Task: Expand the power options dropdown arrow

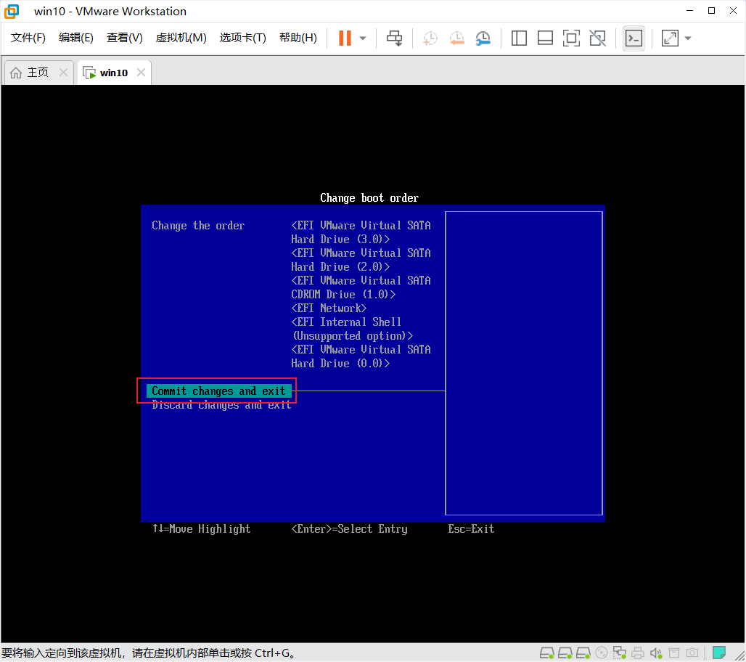Action: [x=363, y=38]
